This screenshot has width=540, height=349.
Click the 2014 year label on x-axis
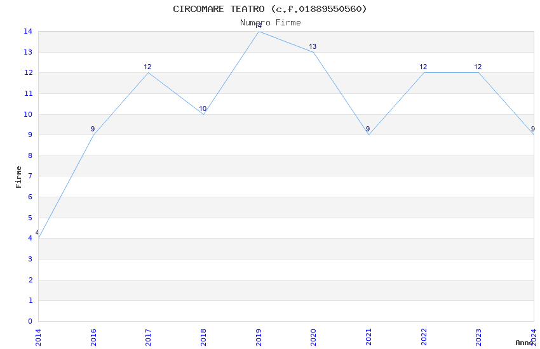[x=38, y=338]
